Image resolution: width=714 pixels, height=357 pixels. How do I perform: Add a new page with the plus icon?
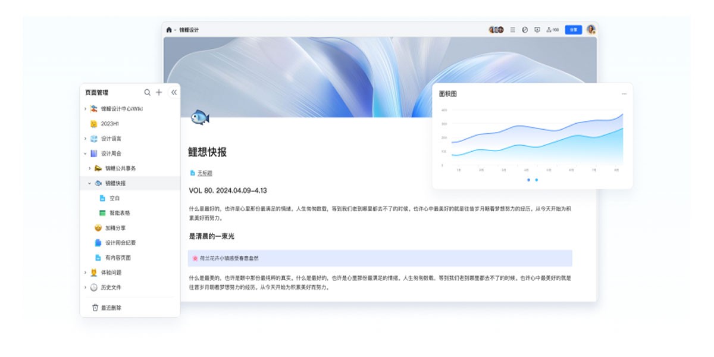coord(159,92)
